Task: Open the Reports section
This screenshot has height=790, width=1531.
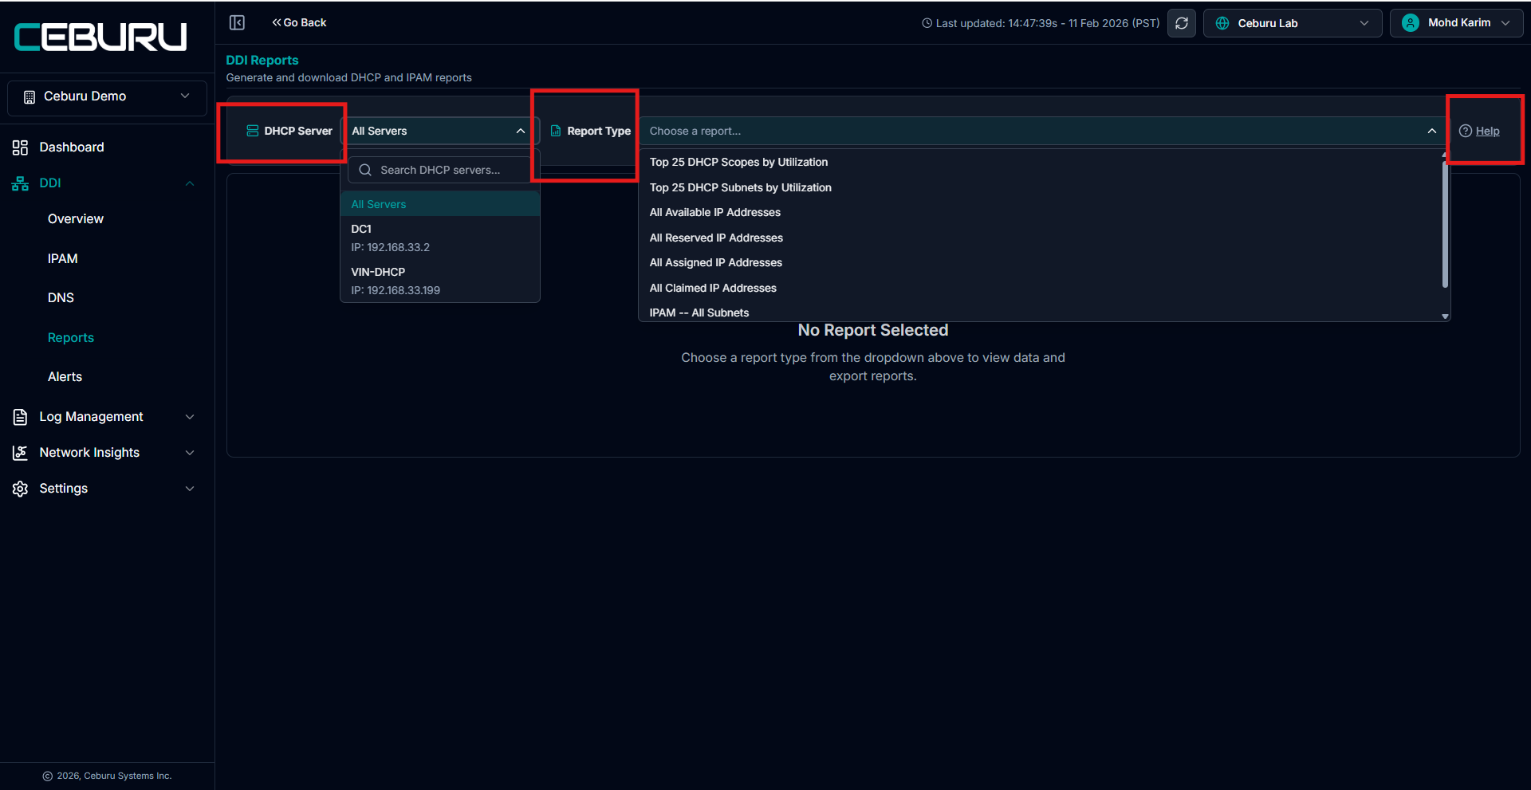Action: click(x=71, y=337)
